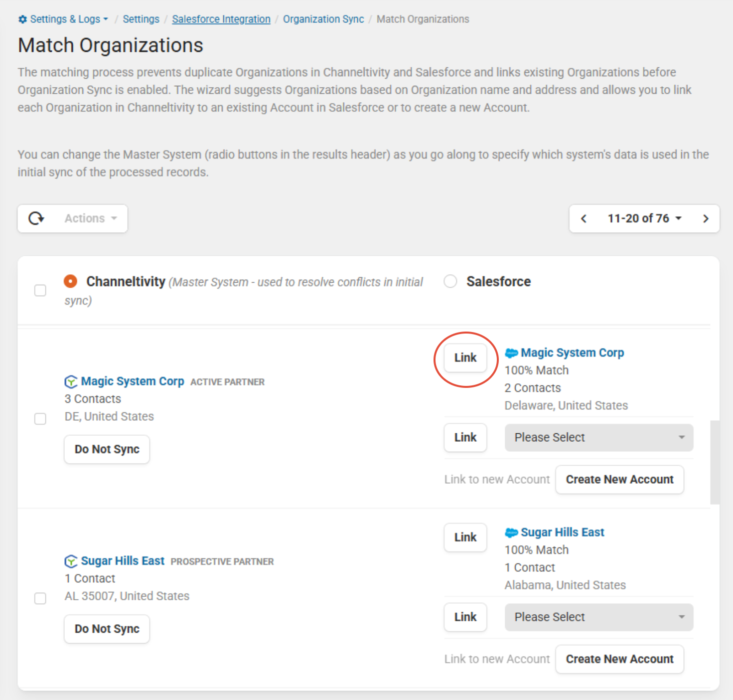Click 'Alabama, United States' text
Image resolution: width=733 pixels, height=700 pixels.
(x=565, y=585)
